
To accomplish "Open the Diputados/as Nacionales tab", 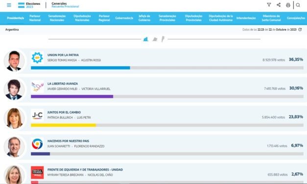I will pos(82,18).
